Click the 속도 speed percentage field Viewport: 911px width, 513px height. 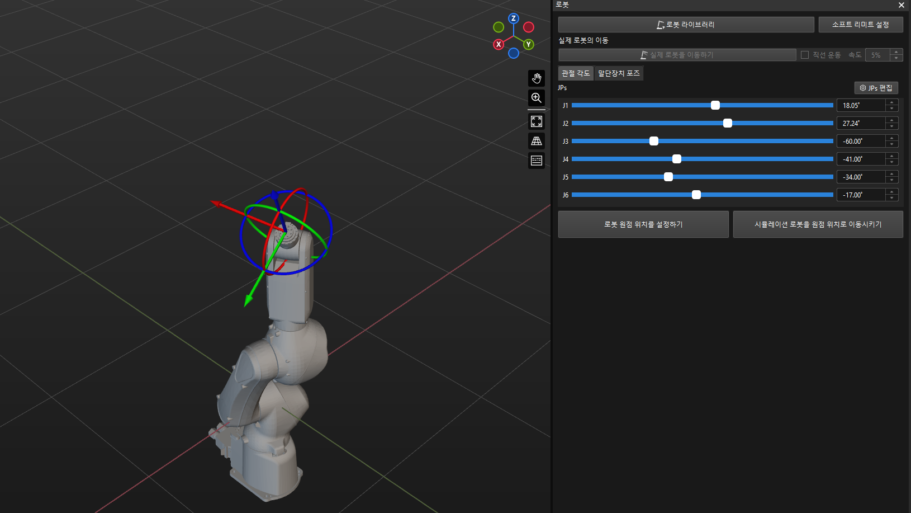(x=877, y=55)
